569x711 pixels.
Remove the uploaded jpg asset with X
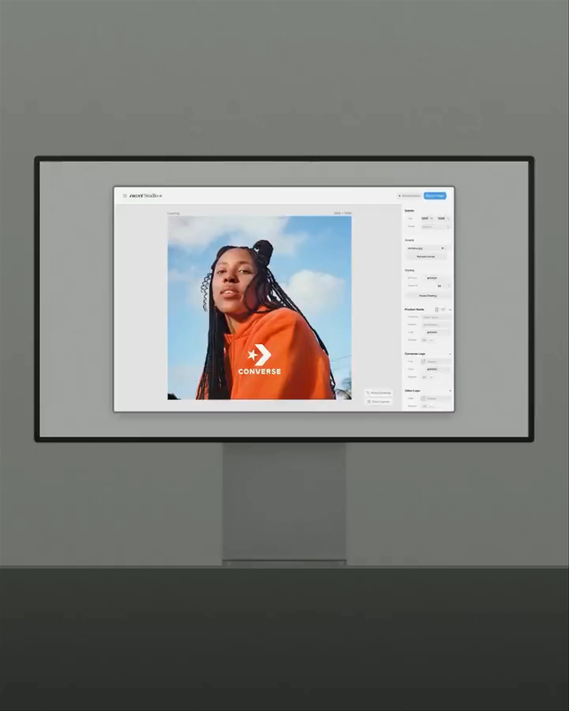[x=442, y=248]
